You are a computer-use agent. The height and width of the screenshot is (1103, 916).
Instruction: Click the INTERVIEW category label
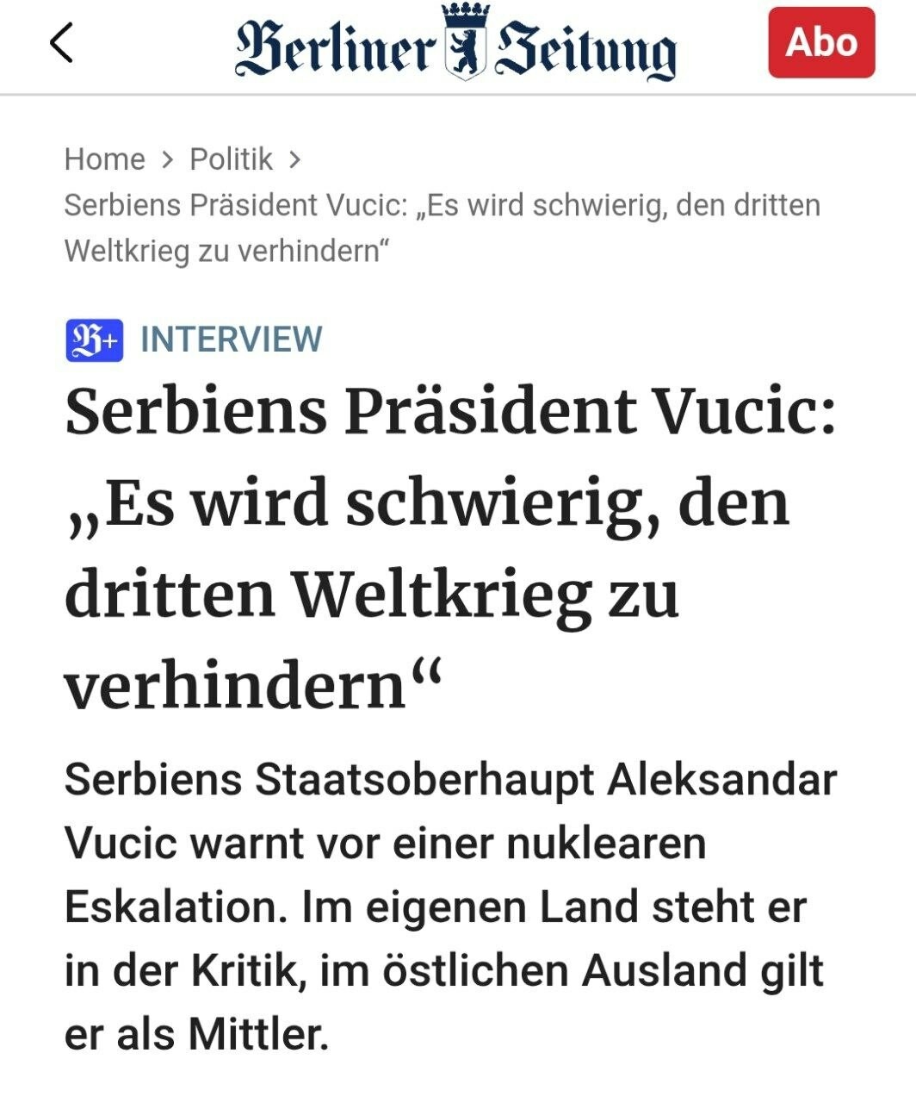click(x=232, y=340)
